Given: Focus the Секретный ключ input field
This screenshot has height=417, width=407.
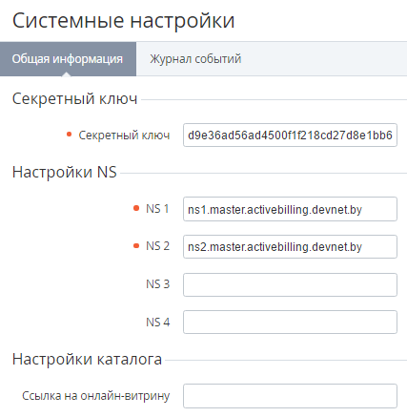Looking at the screenshot, I should [x=290, y=136].
